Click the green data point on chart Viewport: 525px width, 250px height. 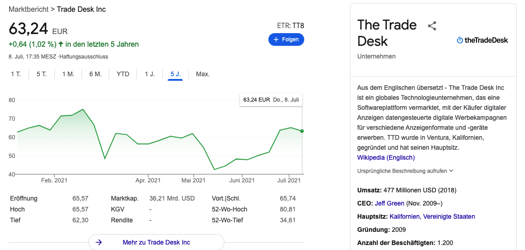pyautogui.click(x=302, y=131)
